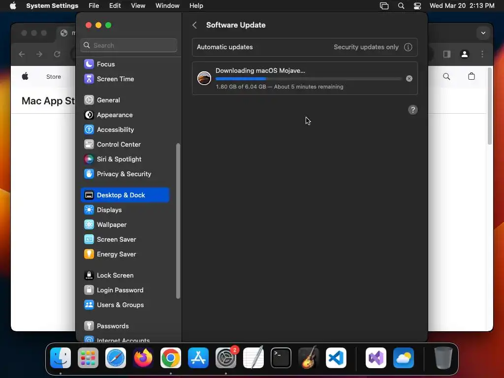The image size is (504, 378).
Task: Click the Stage Manager menu bar icon
Action: click(x=384, y=6)
